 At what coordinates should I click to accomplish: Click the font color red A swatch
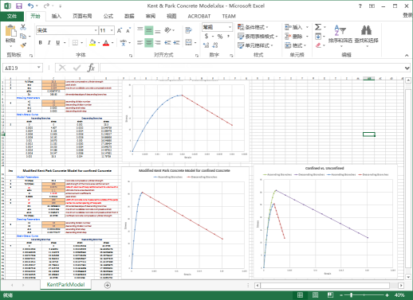106,42
